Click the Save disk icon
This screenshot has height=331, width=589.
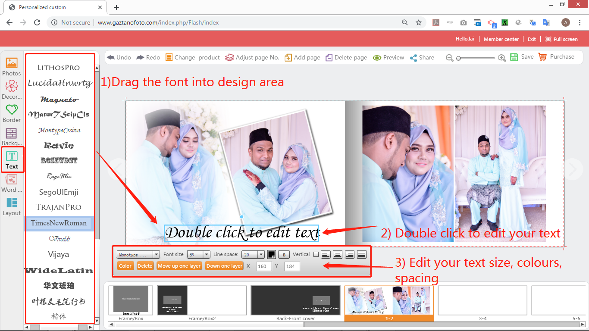514,57
